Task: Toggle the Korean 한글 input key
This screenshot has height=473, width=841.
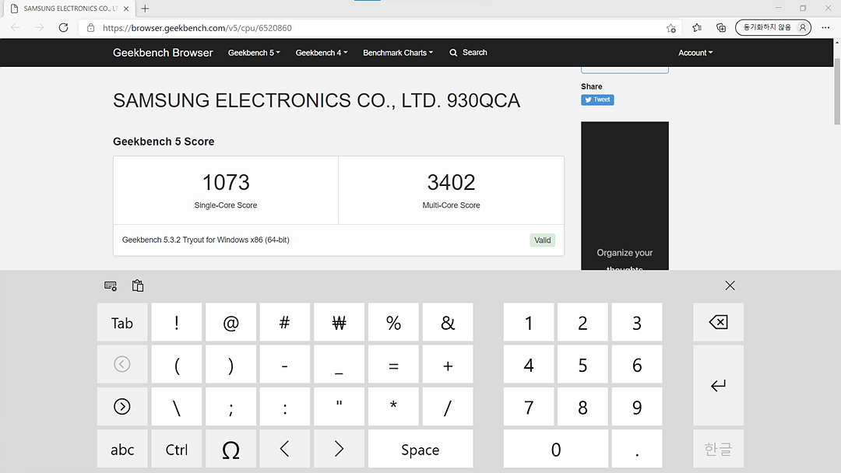Action: (x=718, y=449)
